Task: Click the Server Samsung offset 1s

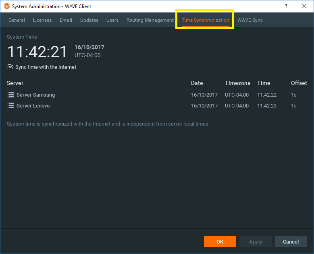Action: pos(293,95)
